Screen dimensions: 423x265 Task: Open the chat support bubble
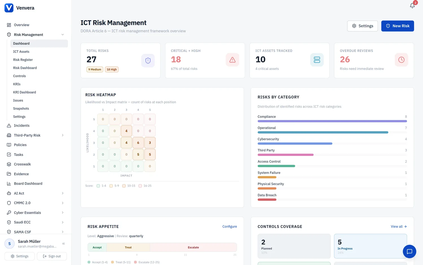point(409,251)
